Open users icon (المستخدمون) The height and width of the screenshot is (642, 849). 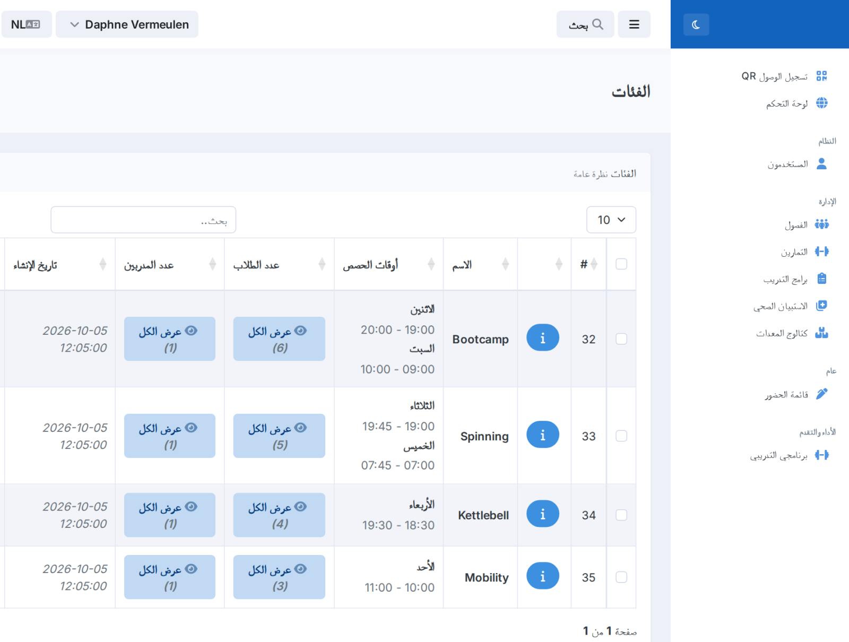tap(821, 163)
